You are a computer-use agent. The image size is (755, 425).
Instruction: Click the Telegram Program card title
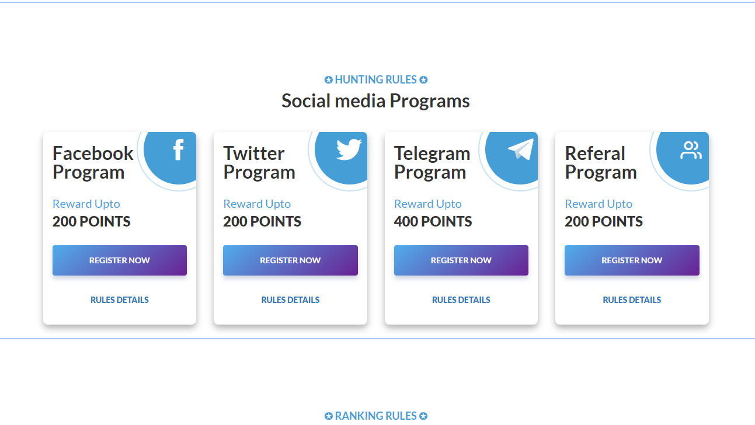[x=432, y=163]
